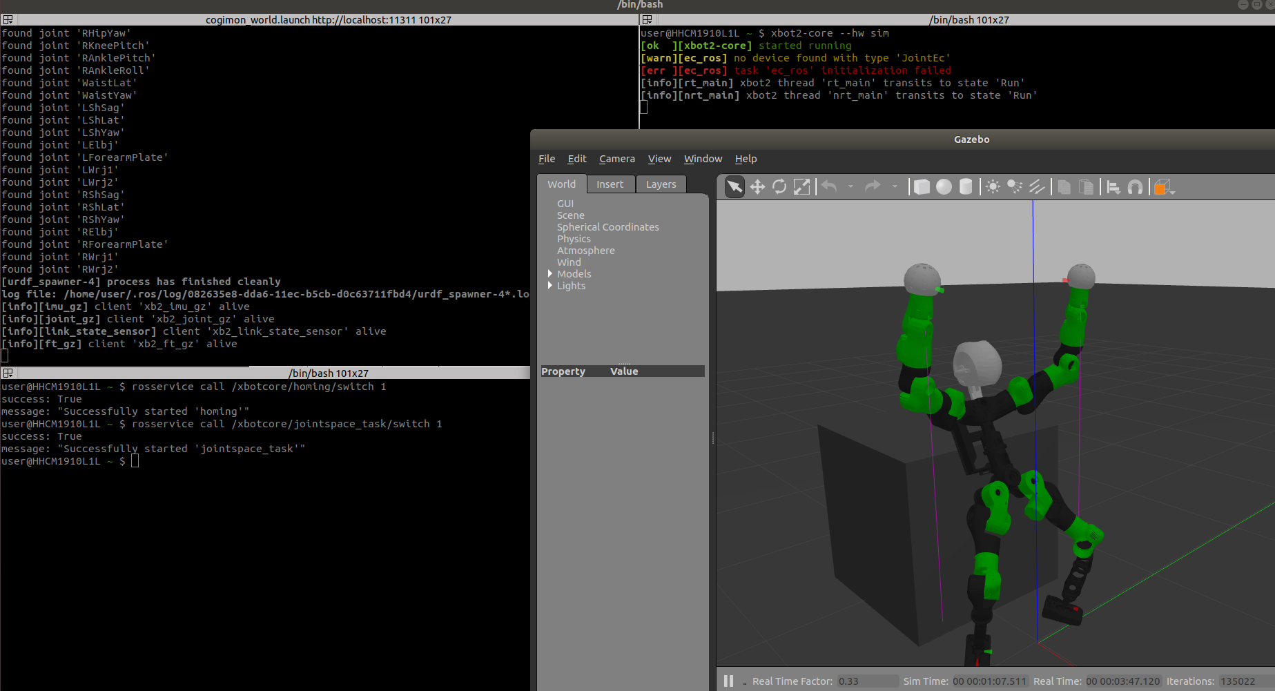The height and width of the screenshot is (691, 1275).
Task: Insert a sphere shape
Action: [x=944, y=187]
